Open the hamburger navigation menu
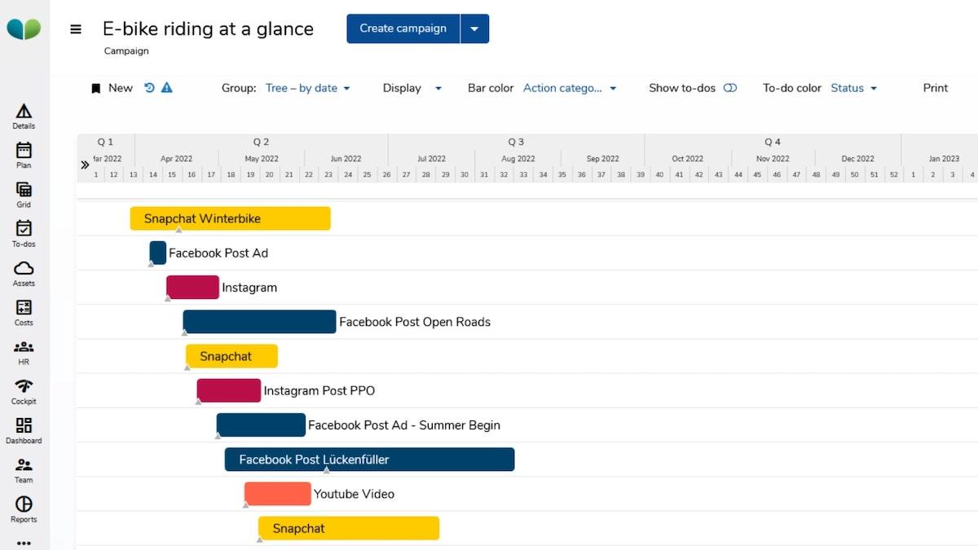 pyautogui.click(x=76, y=29)
